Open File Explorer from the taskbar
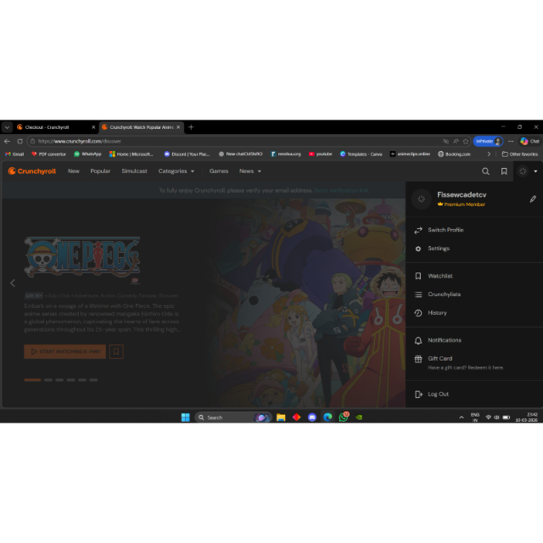The image size is (543, 543). (281, 417)
